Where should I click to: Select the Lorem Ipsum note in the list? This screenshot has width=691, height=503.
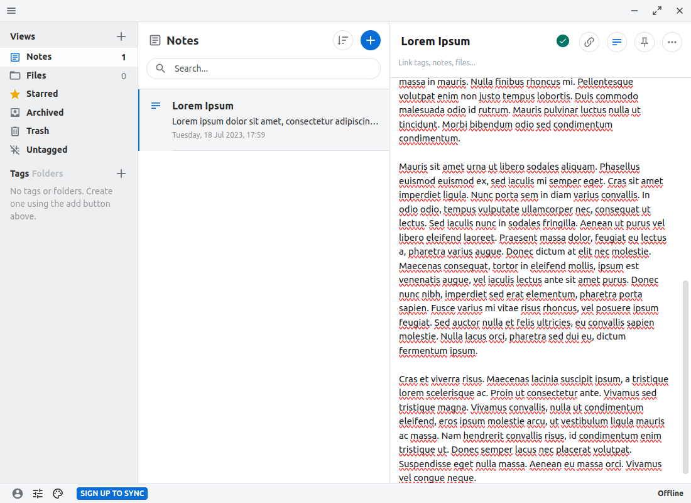263,119
